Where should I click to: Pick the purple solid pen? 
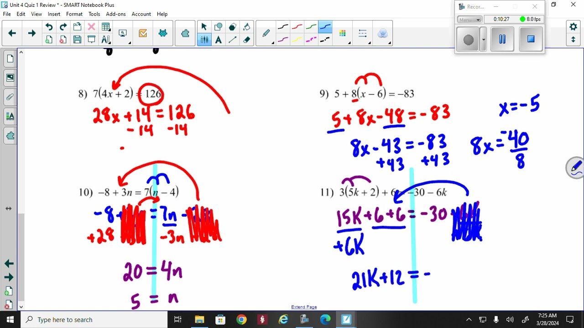[x=283, y=40]
